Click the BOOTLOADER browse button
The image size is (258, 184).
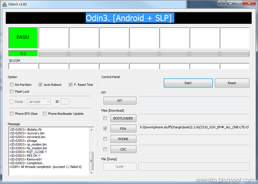[x=123, y=118]
